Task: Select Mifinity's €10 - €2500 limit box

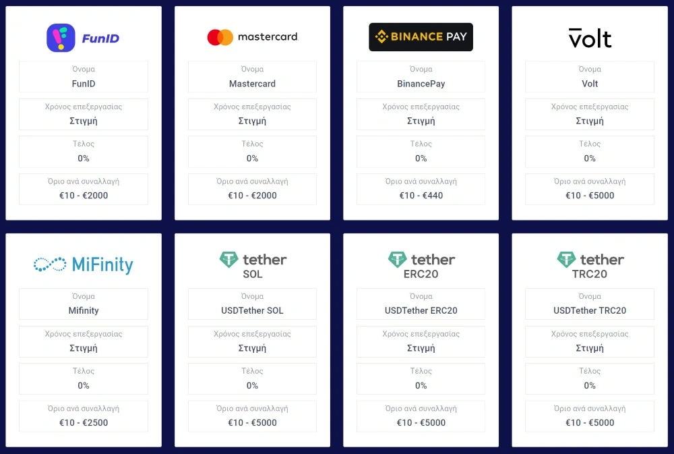Action: (84, 416)
